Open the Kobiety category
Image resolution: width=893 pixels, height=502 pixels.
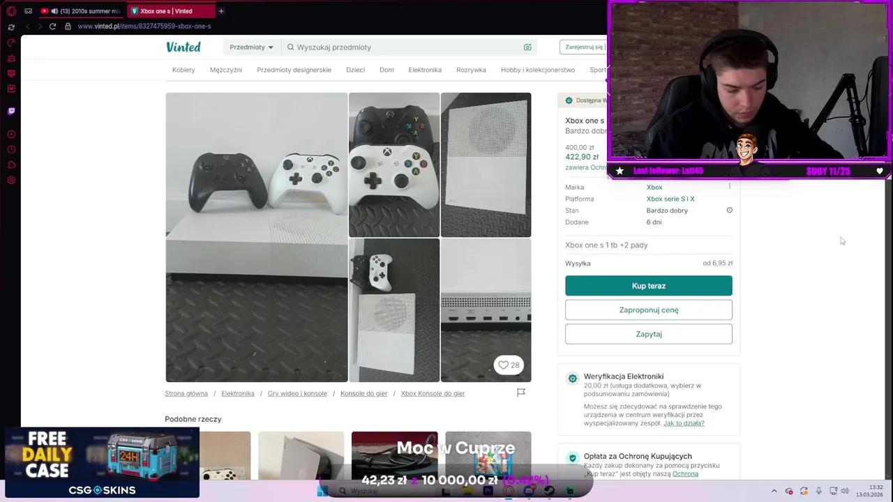pyautogui.click(x=183, y=70)
